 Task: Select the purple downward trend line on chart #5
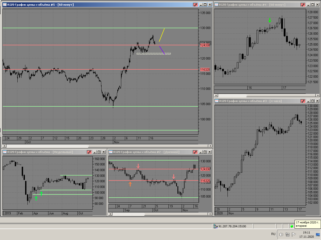[162, 50]
